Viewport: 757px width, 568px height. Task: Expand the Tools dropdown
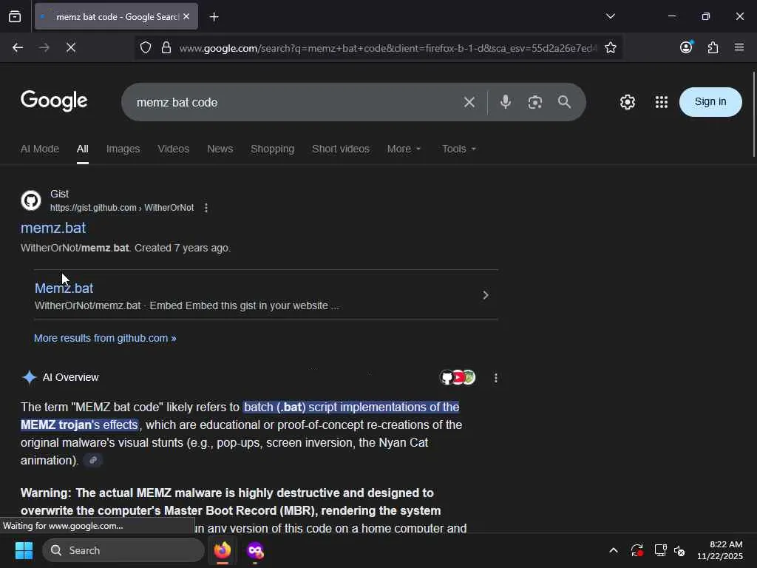pyautogui.click(x=458, y=149)
